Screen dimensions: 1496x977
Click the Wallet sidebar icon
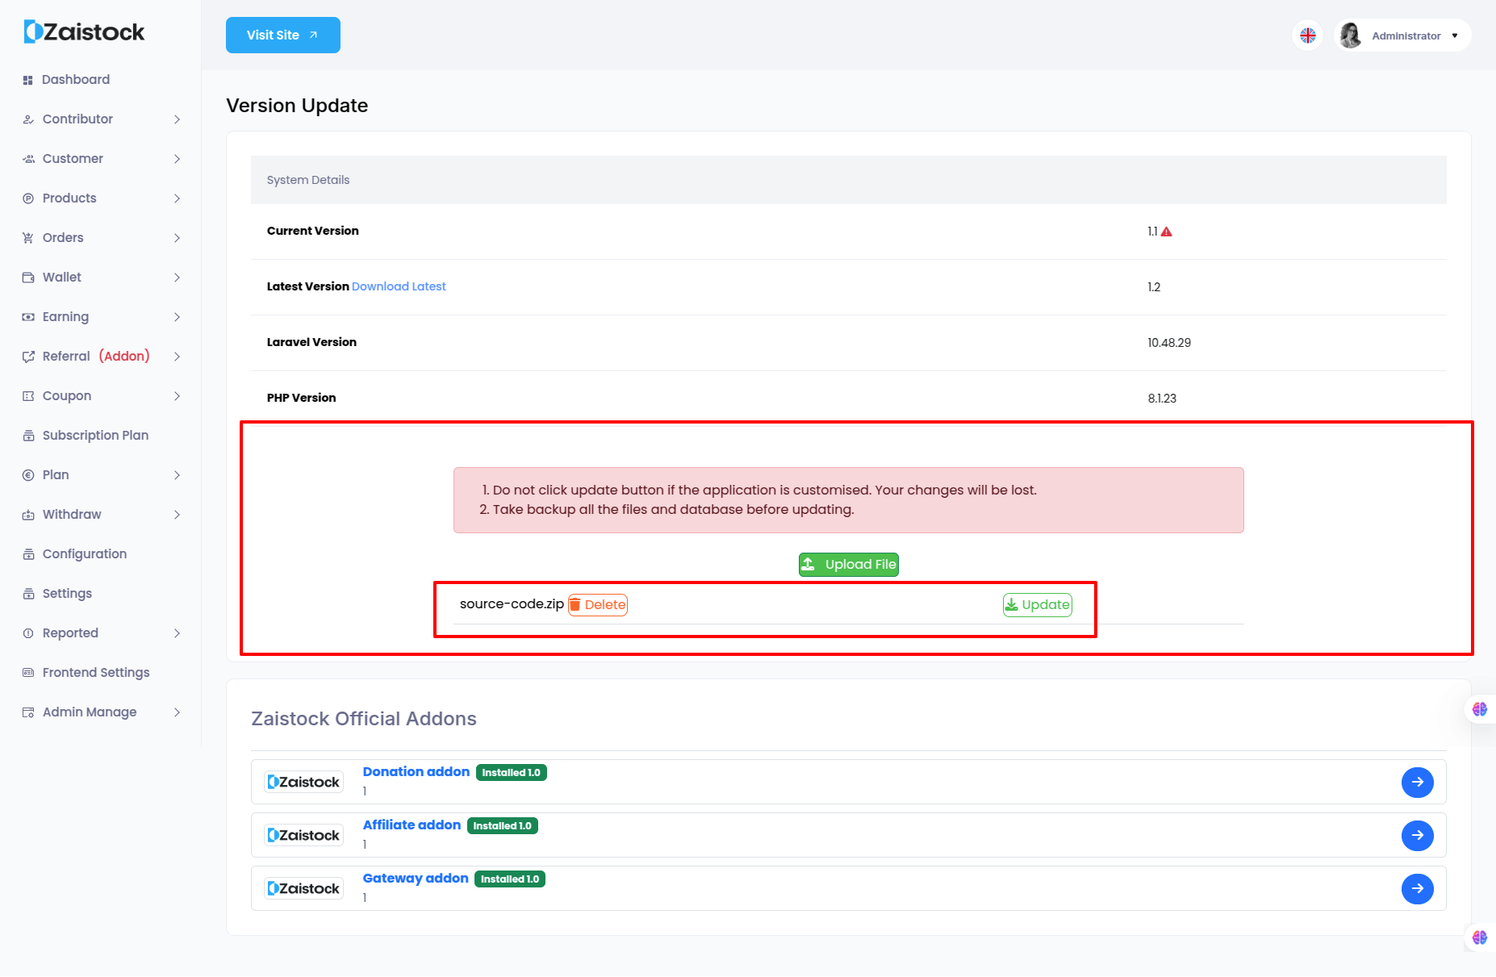[x=28, y=278]
